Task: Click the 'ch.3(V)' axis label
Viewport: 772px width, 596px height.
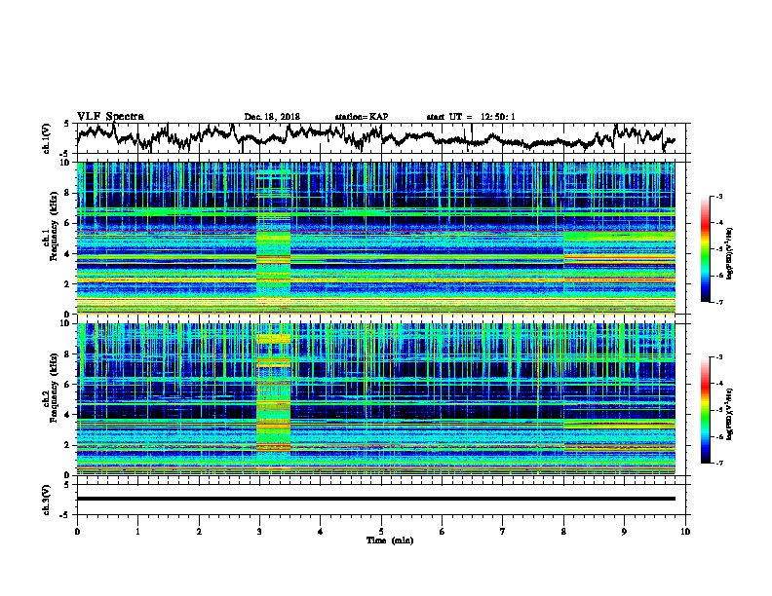Action: (47, 500)
